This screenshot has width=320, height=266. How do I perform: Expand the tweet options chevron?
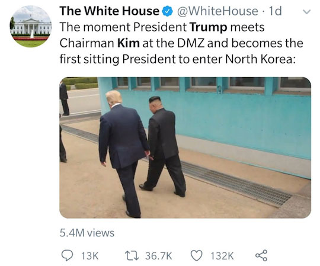coord(306,12)
